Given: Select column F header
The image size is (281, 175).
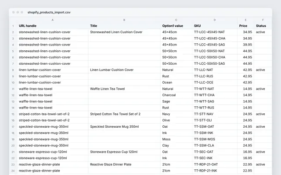Looking at the screenshot, I should tap(263, 20).
